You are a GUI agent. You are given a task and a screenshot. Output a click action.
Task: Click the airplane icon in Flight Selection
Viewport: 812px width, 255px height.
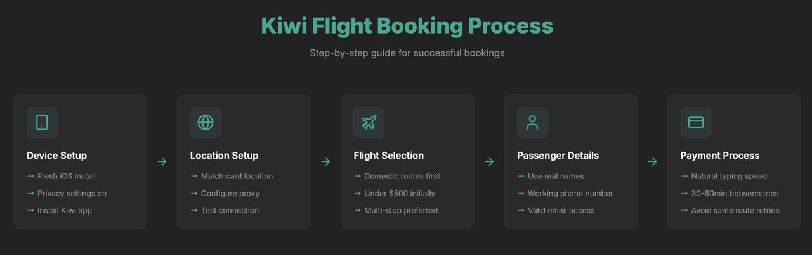(x=369, y=123)
